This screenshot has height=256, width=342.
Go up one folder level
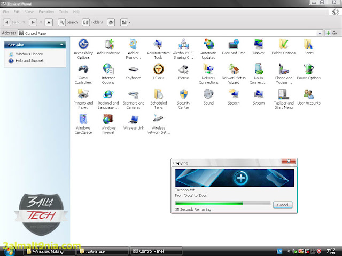coord(49,22)
